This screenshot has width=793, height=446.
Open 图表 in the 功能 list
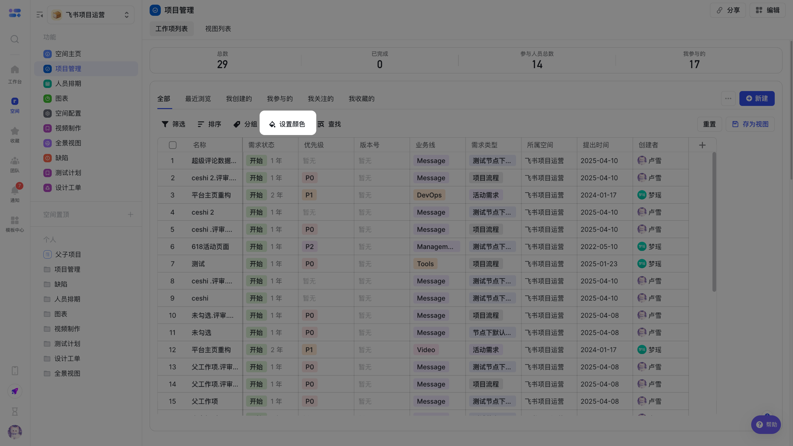click(x=86, y=98)
